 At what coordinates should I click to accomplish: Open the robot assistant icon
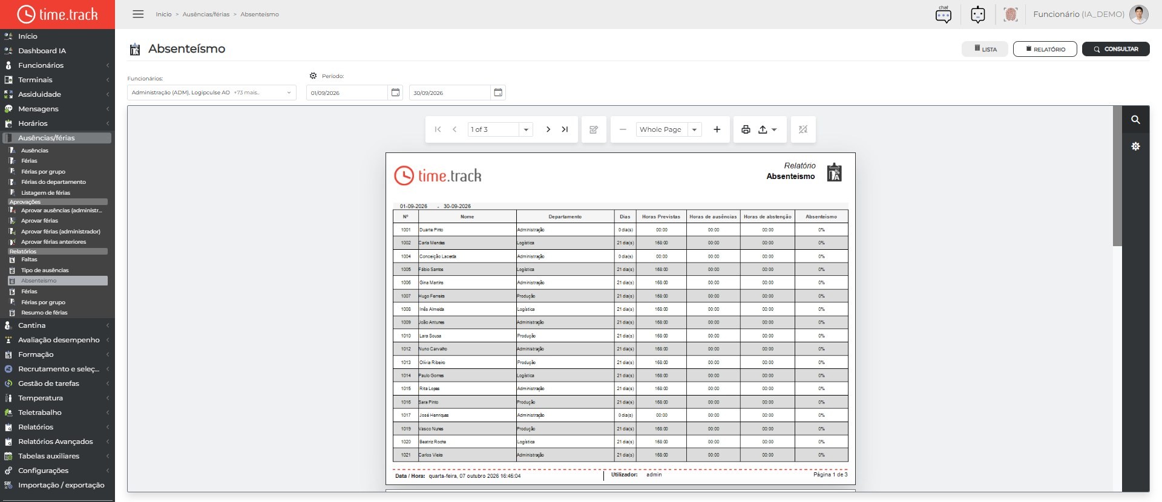(977, 14)
